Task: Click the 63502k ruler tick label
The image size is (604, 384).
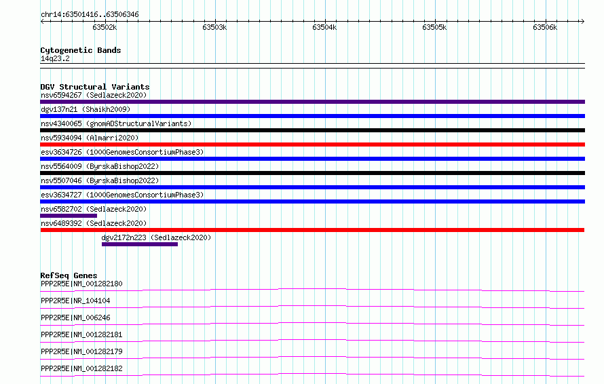Action: point(105,27)
